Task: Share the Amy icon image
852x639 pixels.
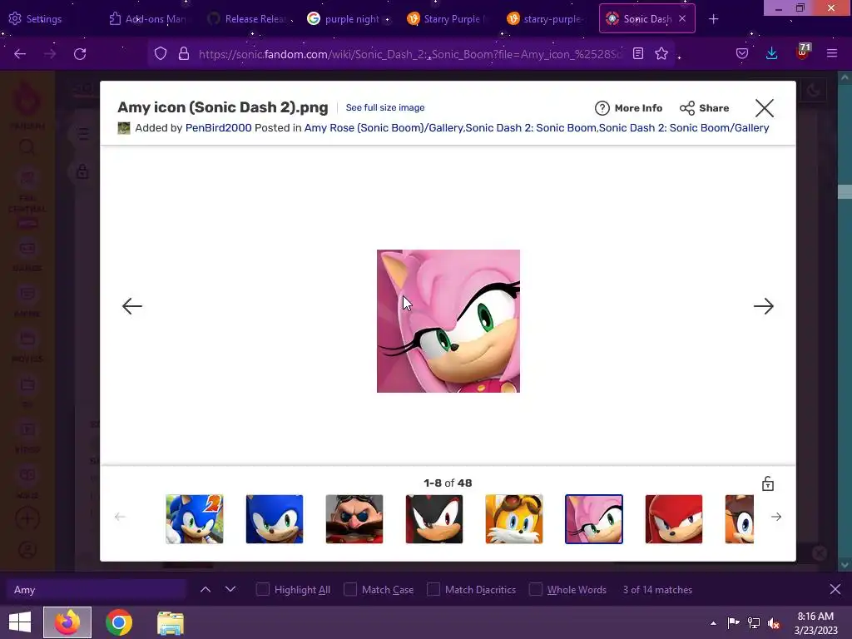Action: point(704,108)
